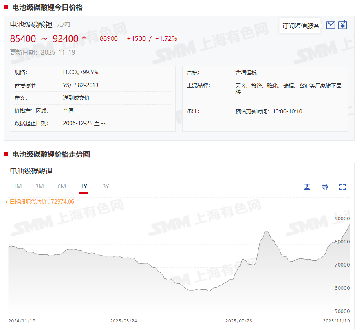
Task: Click the 2025/03/24 x-axis date label
Action: pos(124,321)
